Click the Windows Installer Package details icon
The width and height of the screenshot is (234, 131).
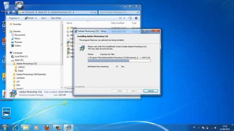(13, 94)
